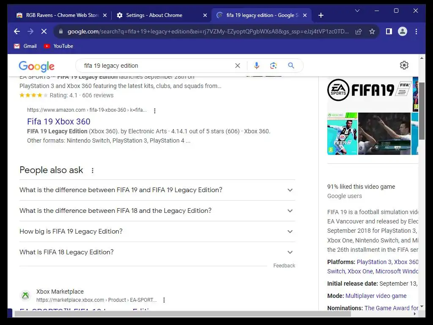
Task: Click the scroll right arrow
Action: [x=415, y=314]
